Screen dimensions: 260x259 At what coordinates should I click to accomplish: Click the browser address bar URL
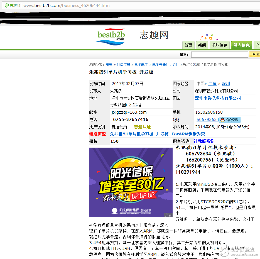pos(66,6)
